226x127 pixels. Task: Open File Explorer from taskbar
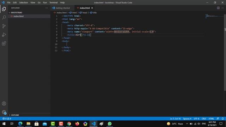point(28,124)
